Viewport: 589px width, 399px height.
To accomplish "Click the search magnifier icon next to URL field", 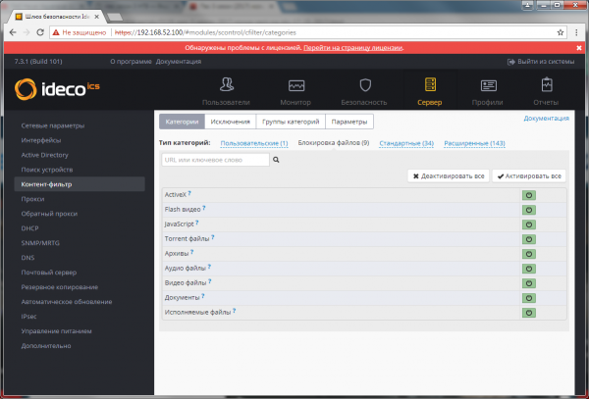I will click(277, 159).
